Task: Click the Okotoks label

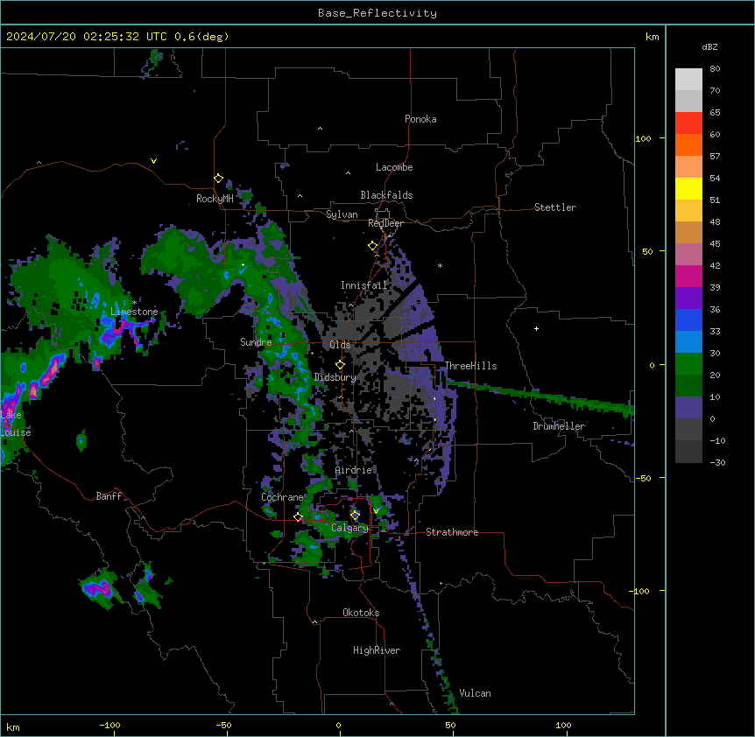Action: [x=361, y=613]
